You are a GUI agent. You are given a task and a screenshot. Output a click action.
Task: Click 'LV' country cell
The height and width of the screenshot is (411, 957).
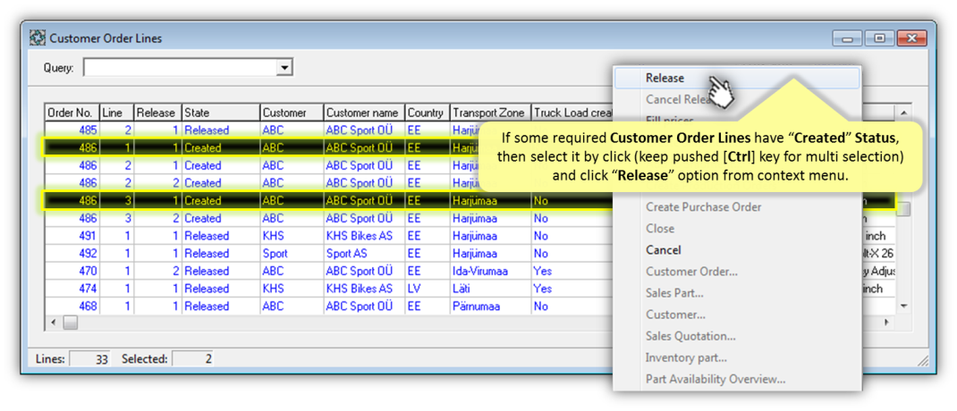(x=427, y=289)
